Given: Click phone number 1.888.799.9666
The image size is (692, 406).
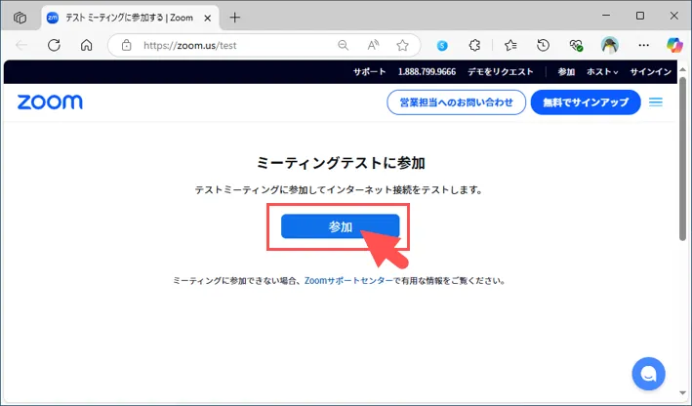Looking at the screenshot, I should point(427,72).
